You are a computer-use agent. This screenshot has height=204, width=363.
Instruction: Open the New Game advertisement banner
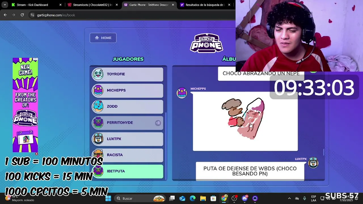point(25,105)
